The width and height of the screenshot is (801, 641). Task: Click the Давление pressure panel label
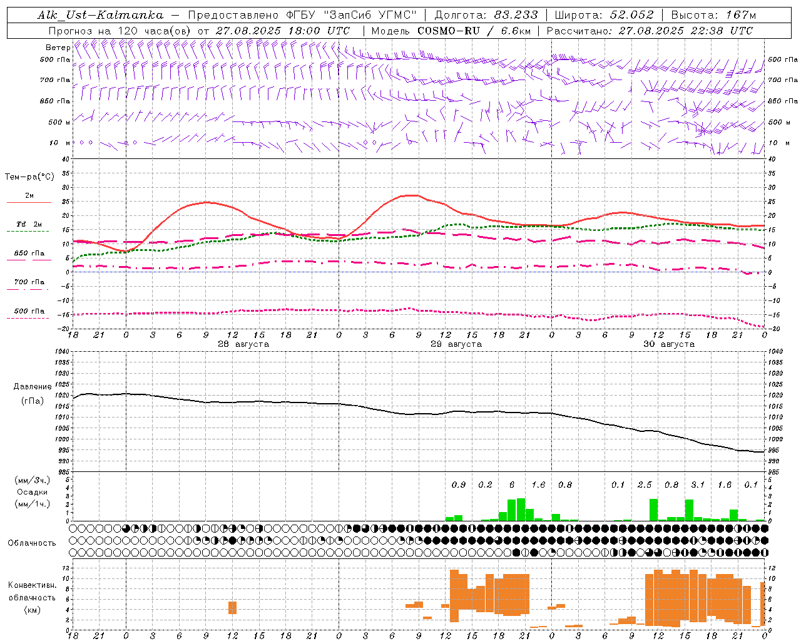coord(33,387)
